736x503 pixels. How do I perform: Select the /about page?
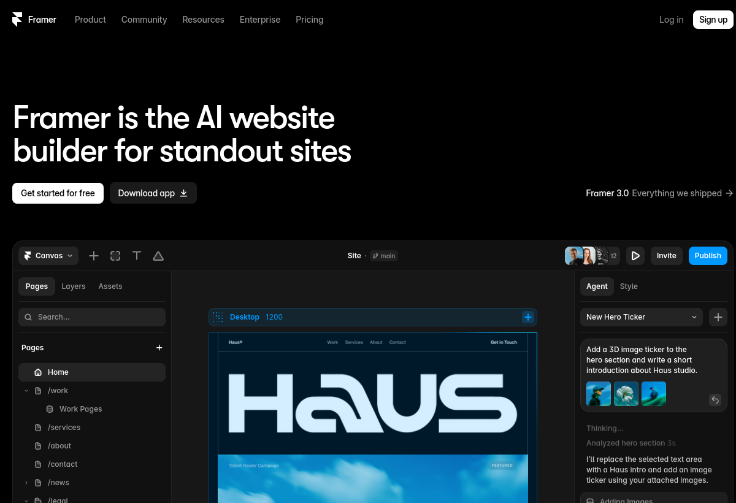pos(59,446)
